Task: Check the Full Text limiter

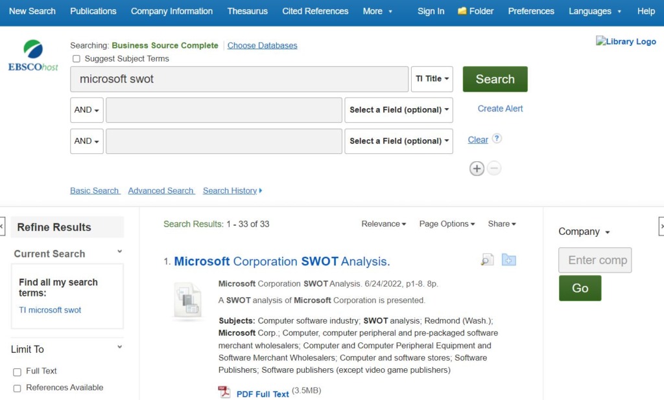Action: 18,372
